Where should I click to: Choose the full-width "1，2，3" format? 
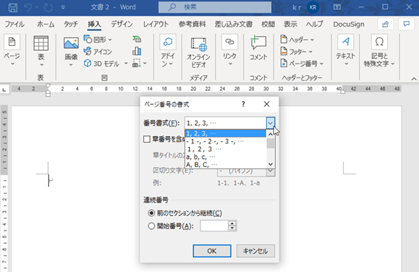225,149
